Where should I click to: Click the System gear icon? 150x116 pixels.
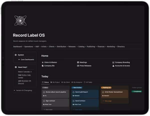coord(15,55)
